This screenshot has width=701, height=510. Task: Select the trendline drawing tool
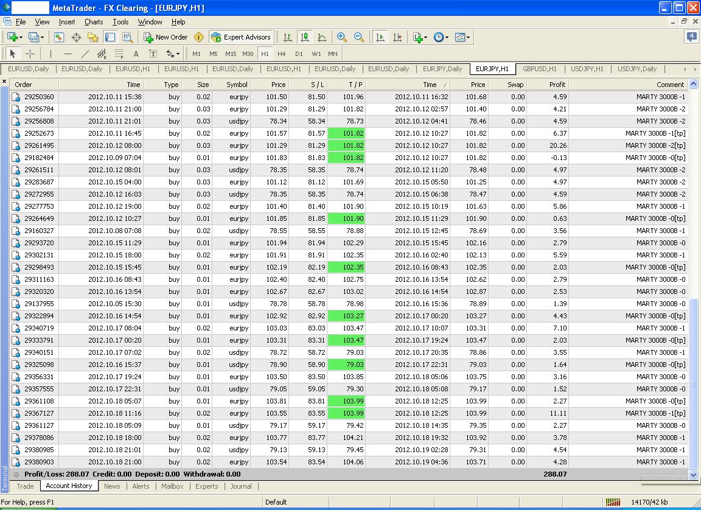(85, 54)
